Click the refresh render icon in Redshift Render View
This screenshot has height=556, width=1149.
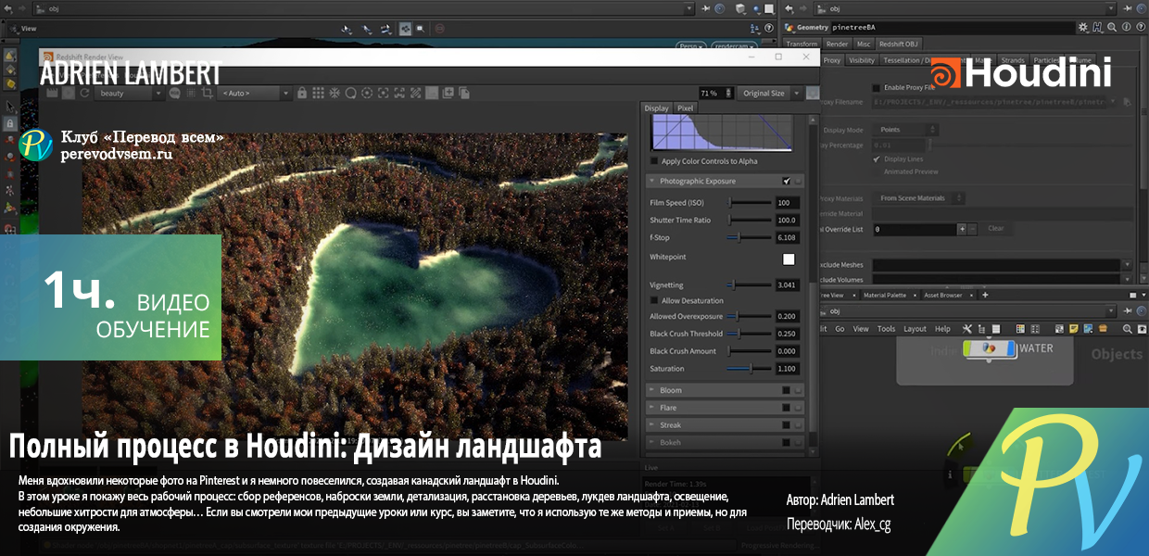tap(84, 93)
